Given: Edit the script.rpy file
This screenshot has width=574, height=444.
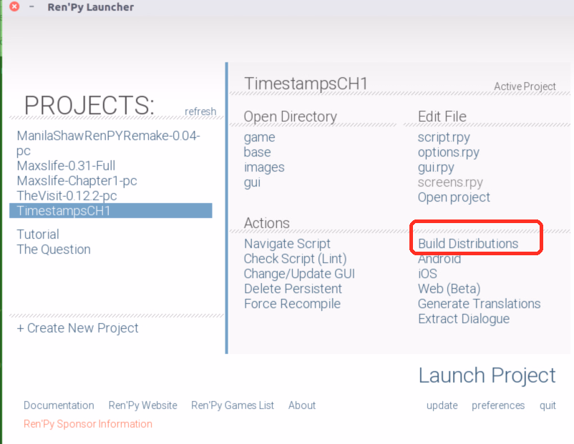Looking at the screenshot, I should 444,137.
